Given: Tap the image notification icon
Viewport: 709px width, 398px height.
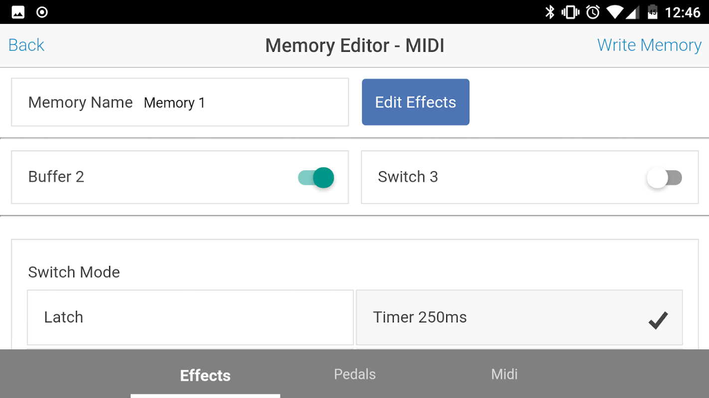Looking at the screenshot, I should point(18,12).
